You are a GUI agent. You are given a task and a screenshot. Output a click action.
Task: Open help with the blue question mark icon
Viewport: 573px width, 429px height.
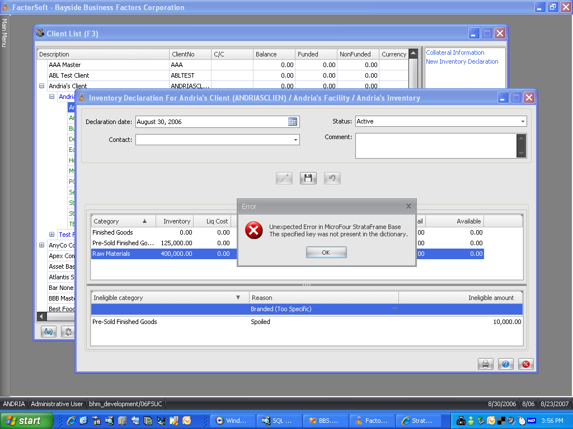tap(505, 364)
